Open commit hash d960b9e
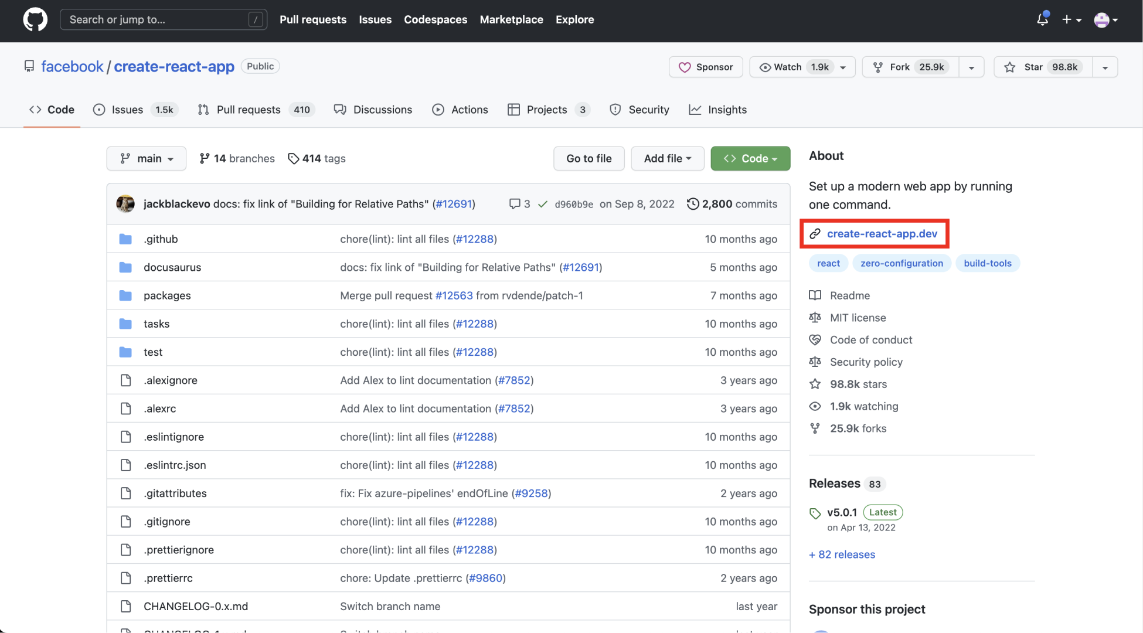Screen dimensions: 1143x633 [574, 204]
